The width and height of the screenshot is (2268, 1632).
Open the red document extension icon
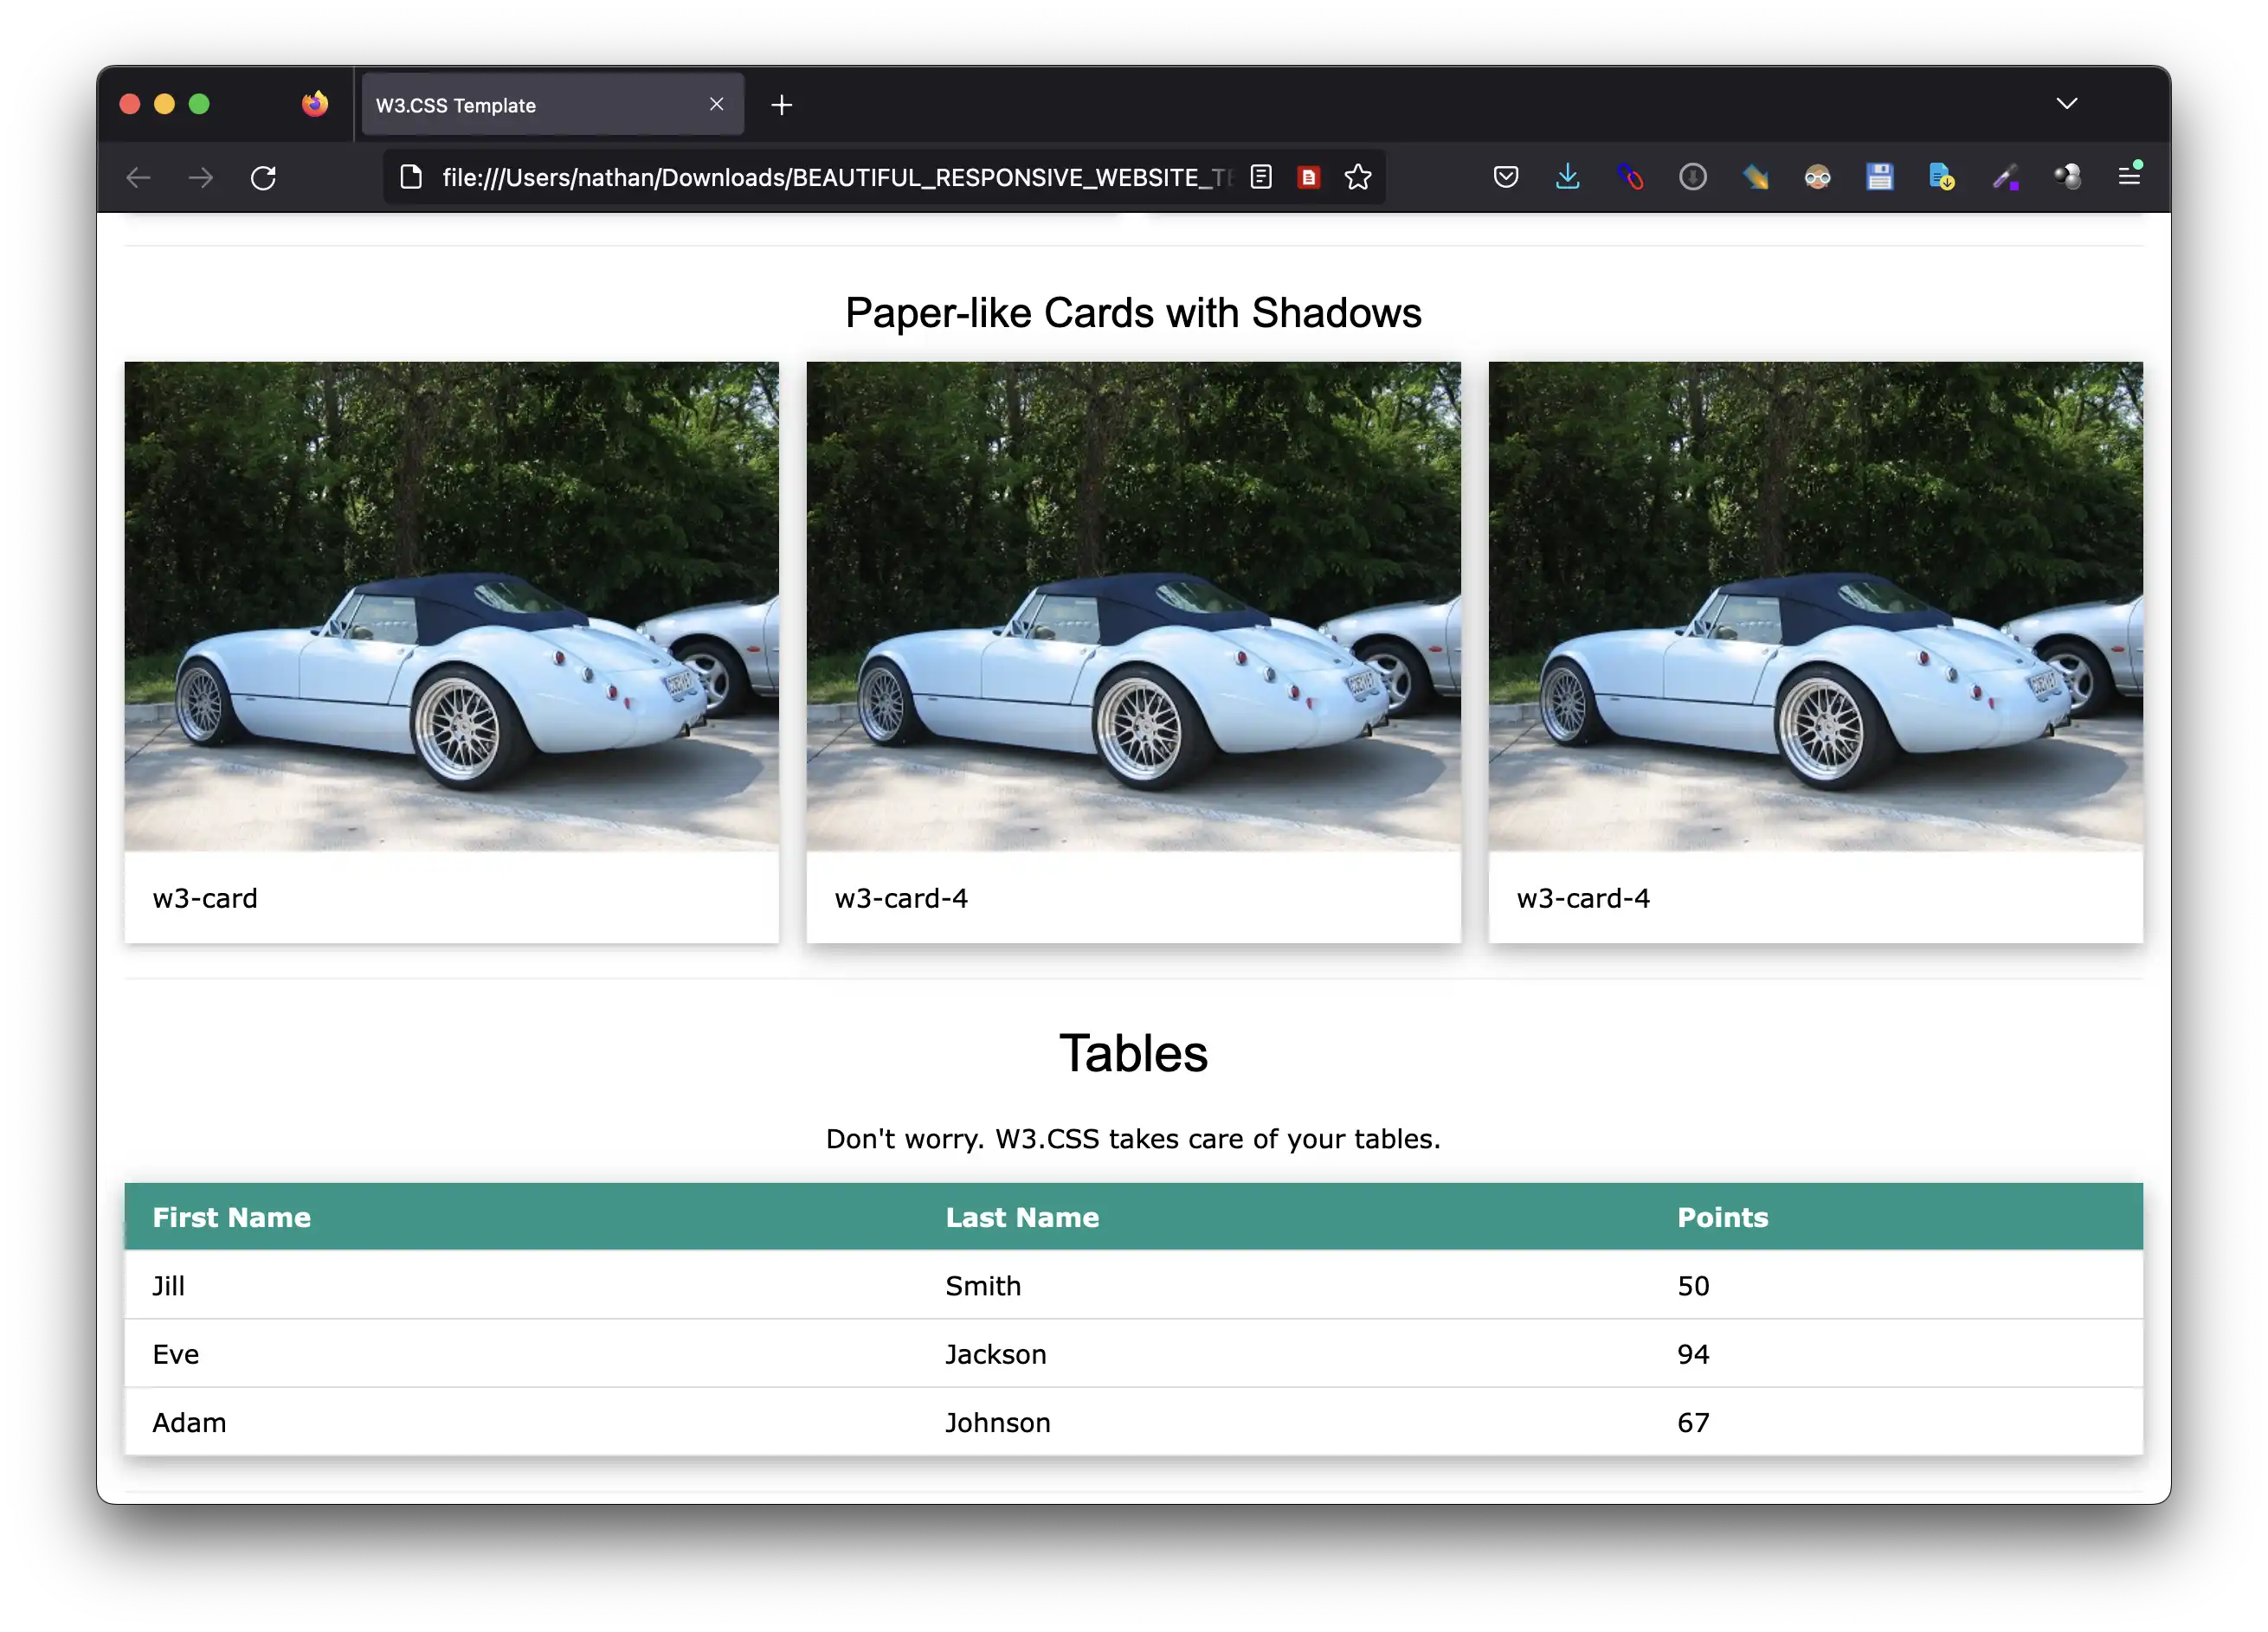(1309, 177)
